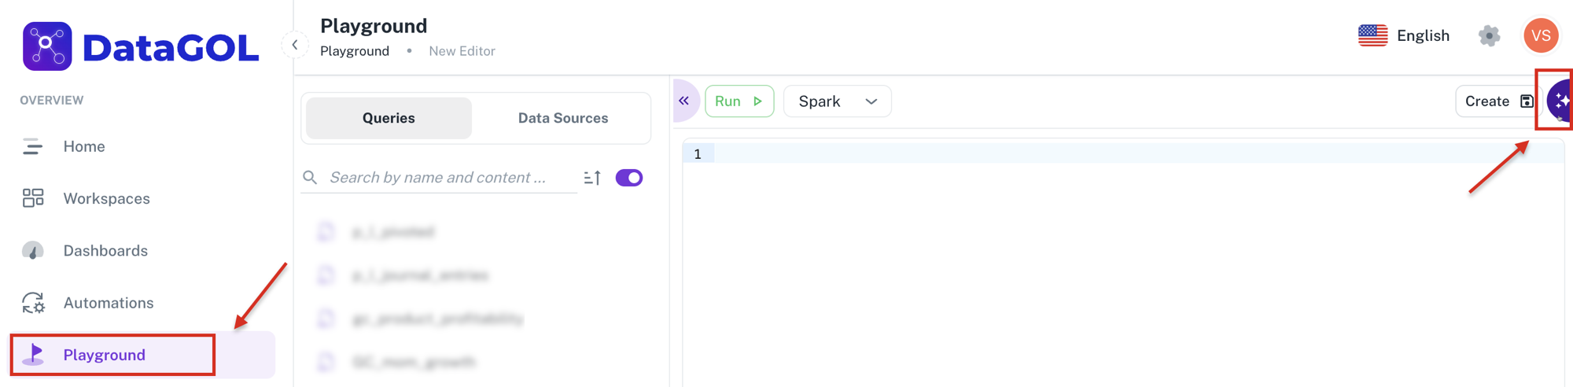This screenshot has width=1573, height=387.
Task: Open the AI sparkle assistant
Action: (x=1560, y=101)
